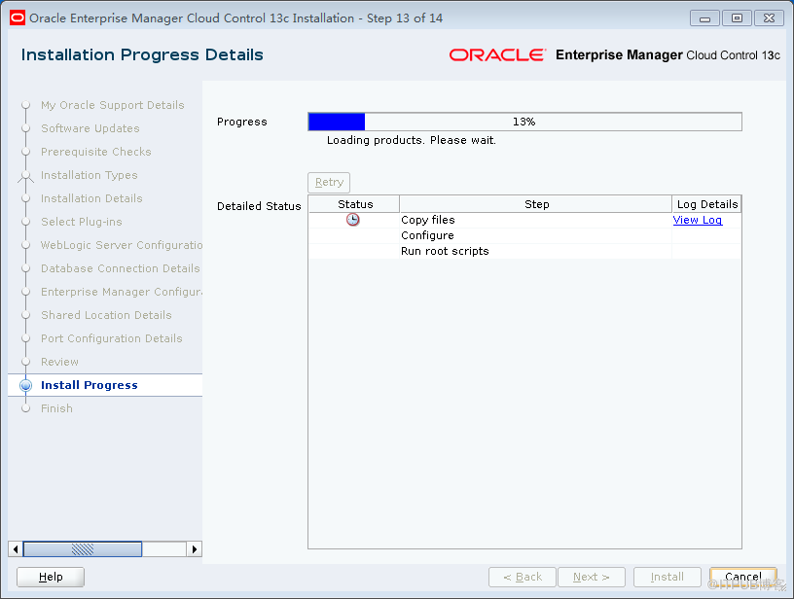The height and width of the screenshot is (599, 794).
Task: Click the Step column header
Action: coord(536,204)
